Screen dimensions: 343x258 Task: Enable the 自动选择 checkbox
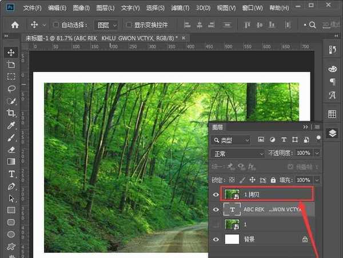[x=56, y=25]
